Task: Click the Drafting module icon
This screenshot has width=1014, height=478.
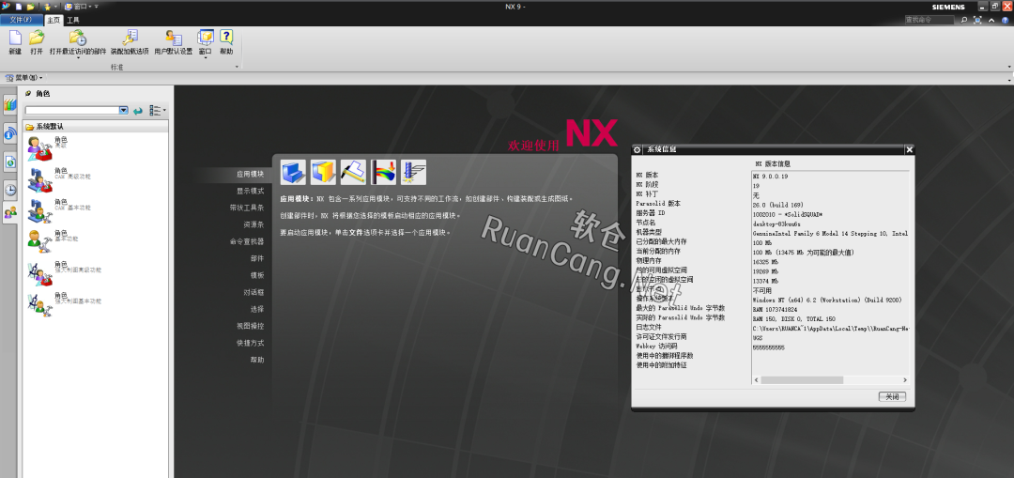Action: [353, 172]
